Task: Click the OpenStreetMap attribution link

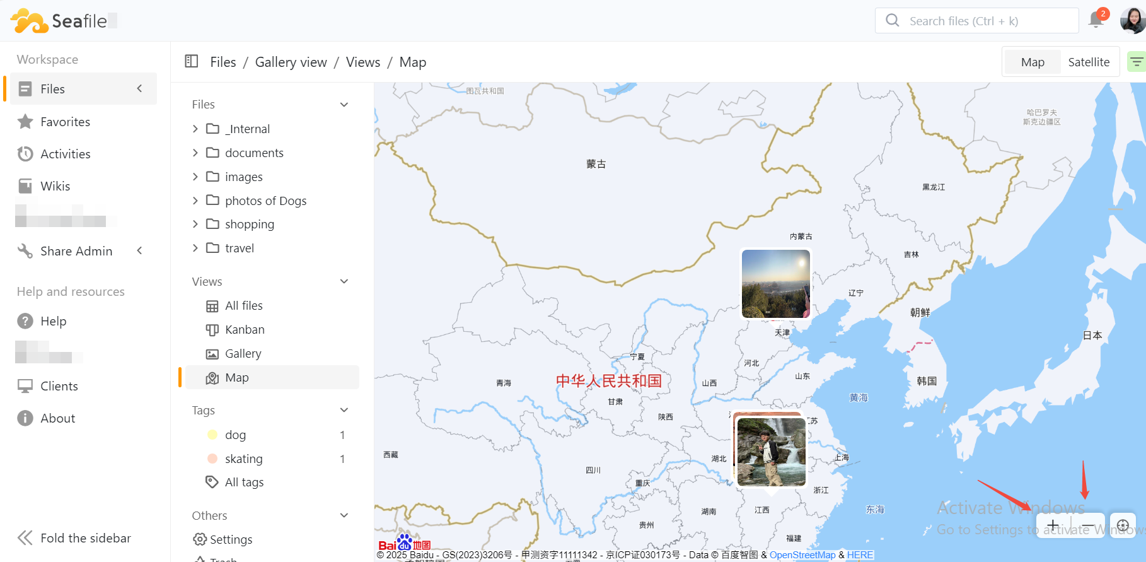Action: (802, 555)
